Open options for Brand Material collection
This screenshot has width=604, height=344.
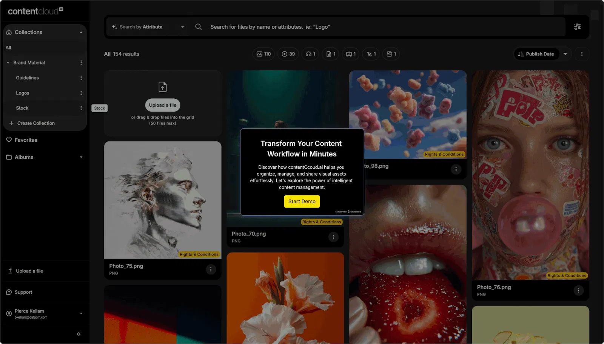(x=81, y=63)
